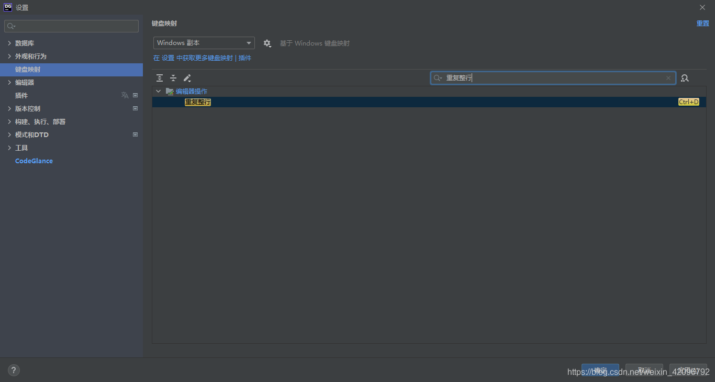Click the magnifier icon in keymap search field
The height and width of the screenshot is (382, 715).
coord(438,78)
